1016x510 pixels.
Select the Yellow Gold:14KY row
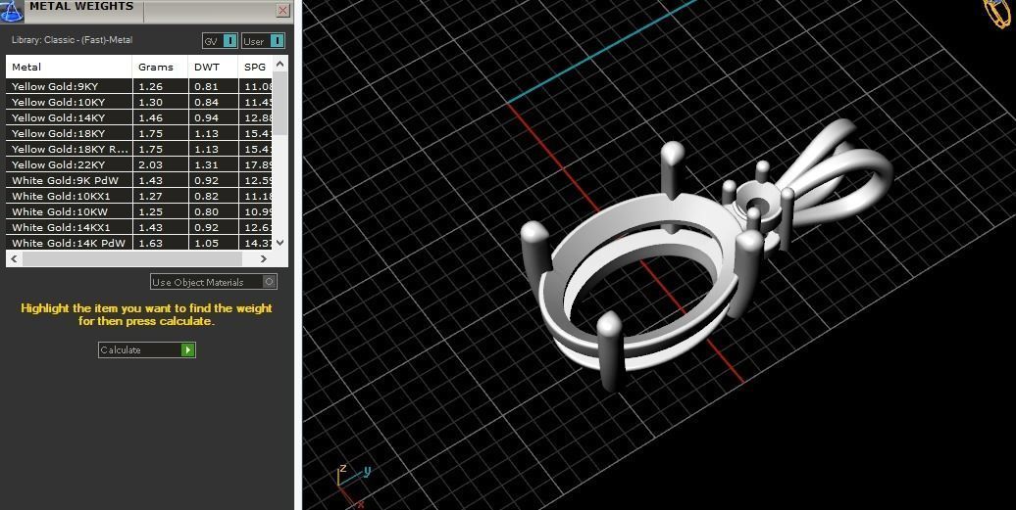[x=138, y=117]
